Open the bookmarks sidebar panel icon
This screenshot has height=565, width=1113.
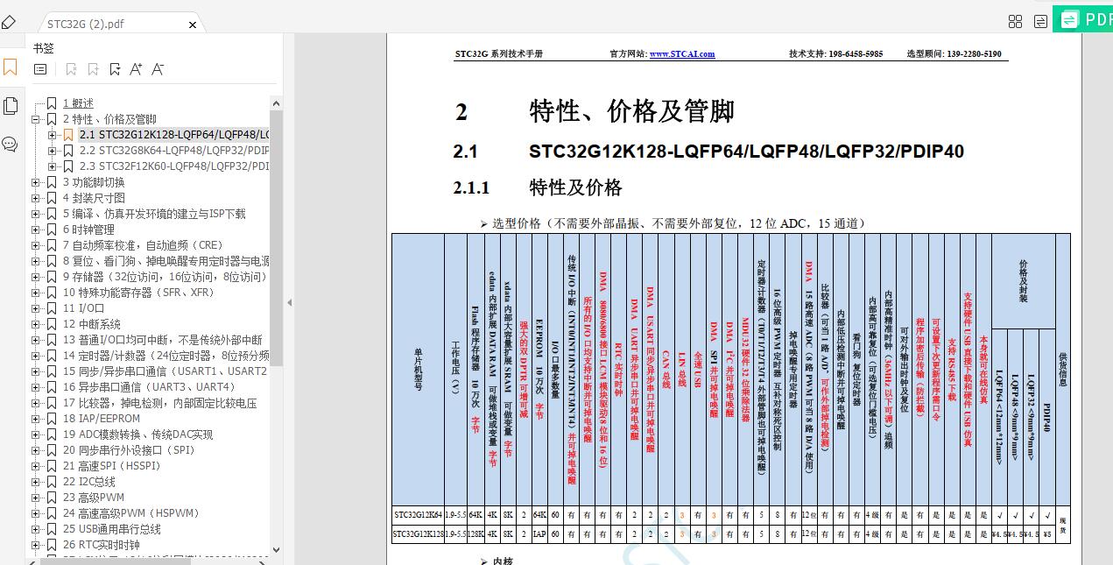pos(10,67)
